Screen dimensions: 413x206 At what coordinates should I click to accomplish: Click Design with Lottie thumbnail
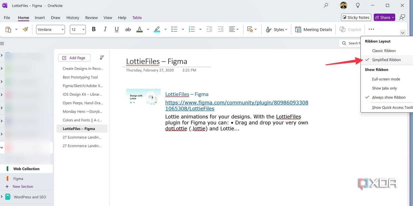tap(143, 97)
